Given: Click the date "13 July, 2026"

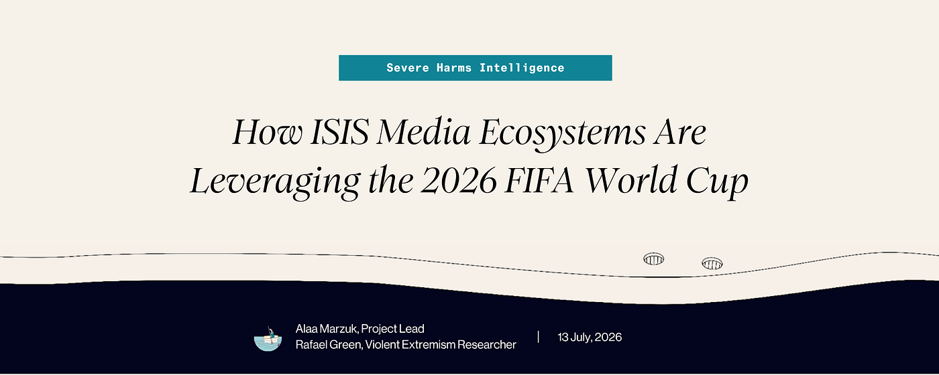Looking at the screenshot, I should [590, 337].
